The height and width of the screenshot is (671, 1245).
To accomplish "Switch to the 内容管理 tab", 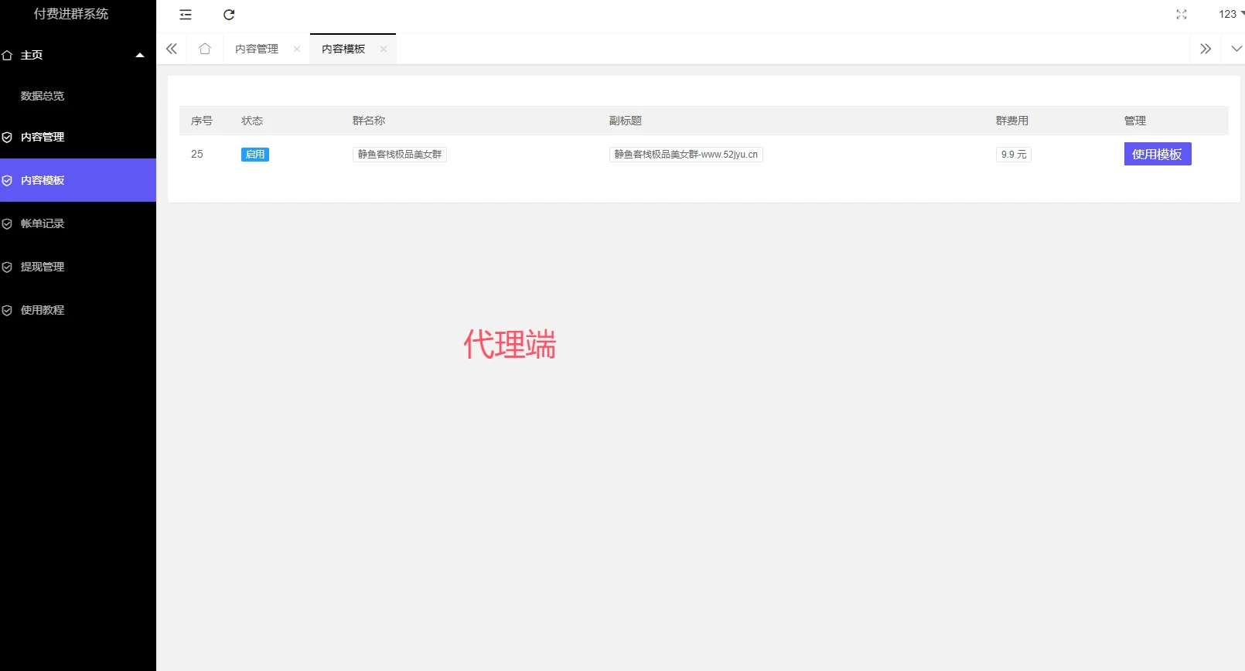I will 257,49.
